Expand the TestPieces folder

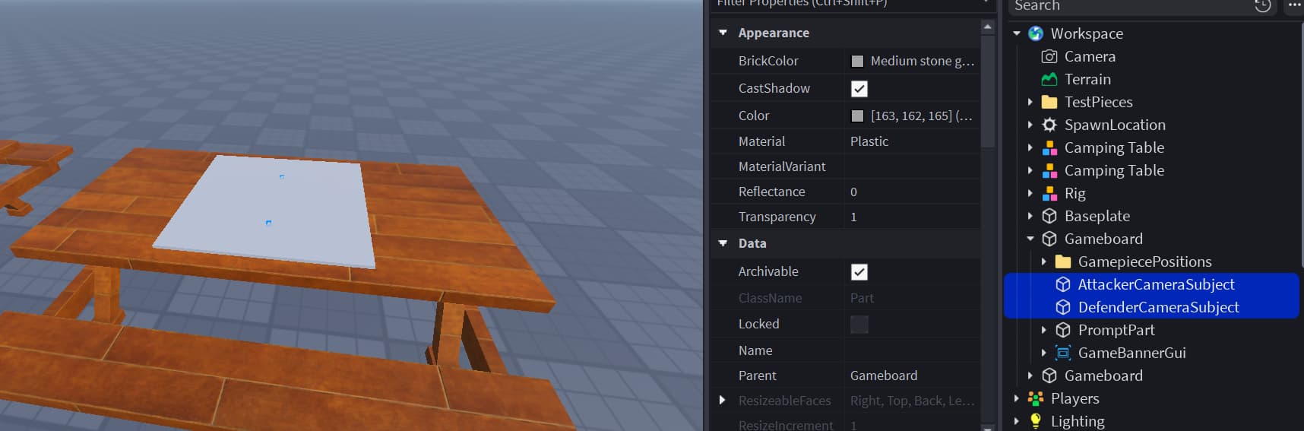[1030, 102]
